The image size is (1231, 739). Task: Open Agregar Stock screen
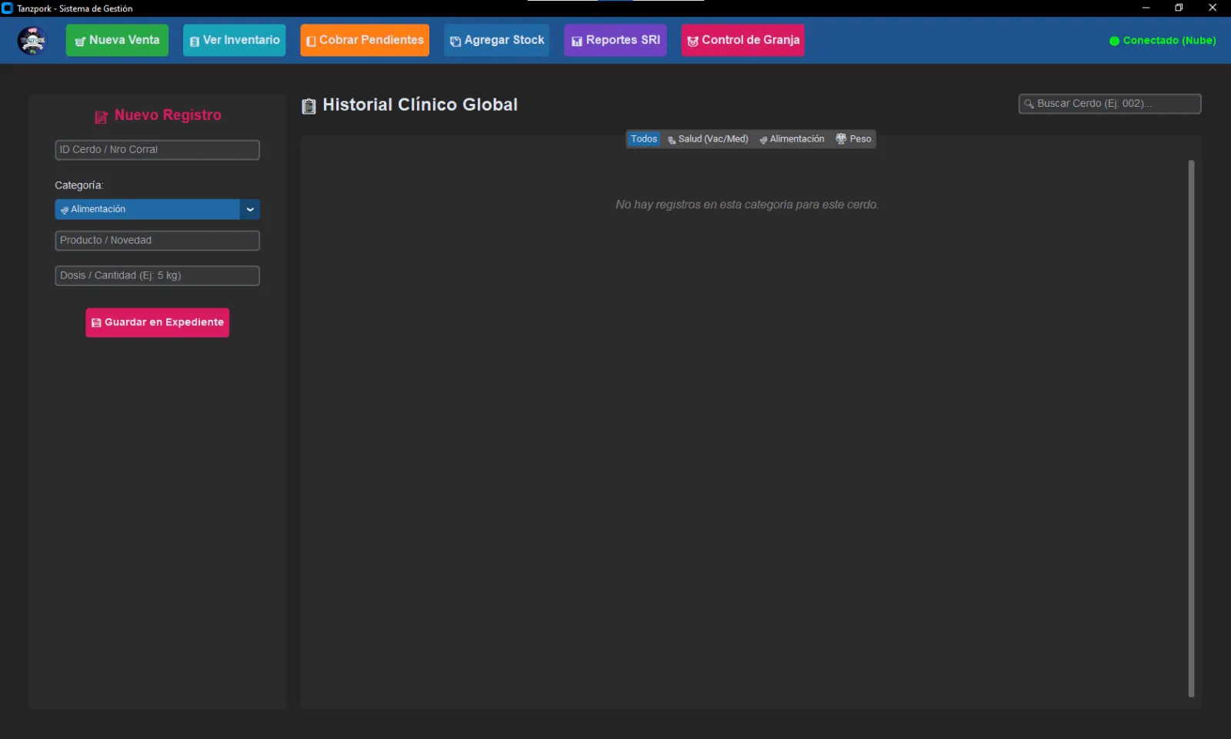pos(496,40)
